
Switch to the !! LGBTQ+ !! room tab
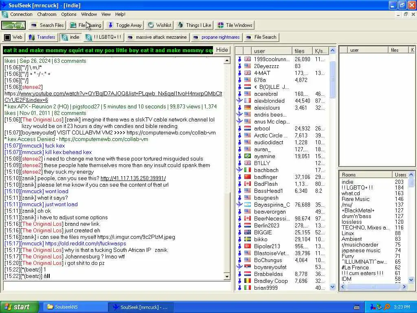click(104, 37)
